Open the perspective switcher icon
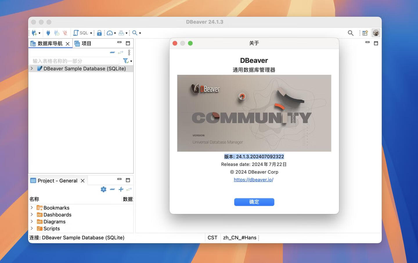418x263 pixels. pyautogui.click(x=365, y=33)
